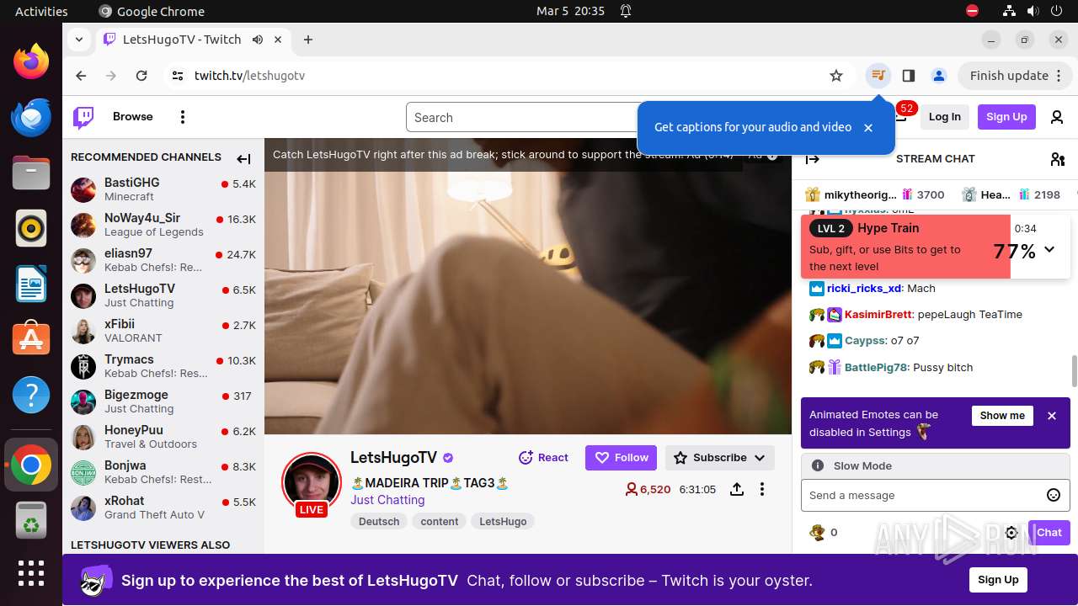The height and width of the screenshot is (606, 1078).
Task: Open the Bonjwa recommended channel
Action: [x=163, y=472]
